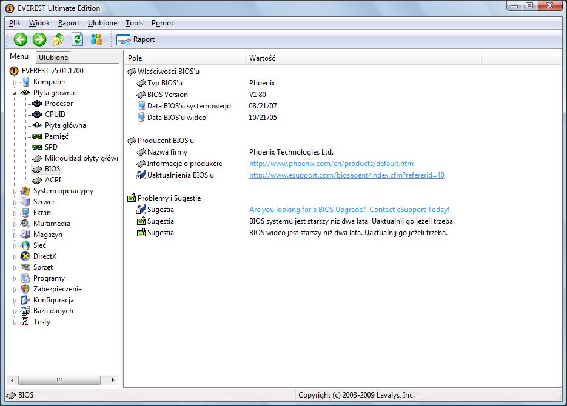Open the esupport.com biosagent link
The image size is (567, 406).
(x=347, y=175)
